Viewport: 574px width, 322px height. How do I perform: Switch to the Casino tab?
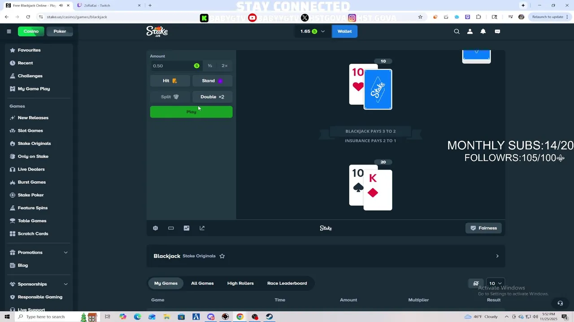pyautogui.click(x=31, y=31)
